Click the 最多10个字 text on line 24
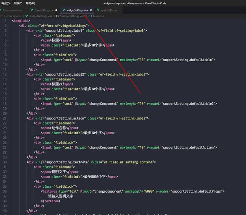 93,133
